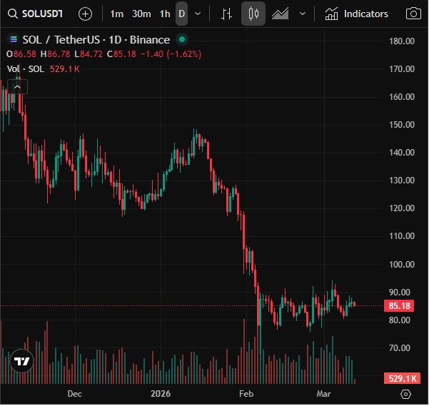Select the Candles chart style icon

(253, 14)
